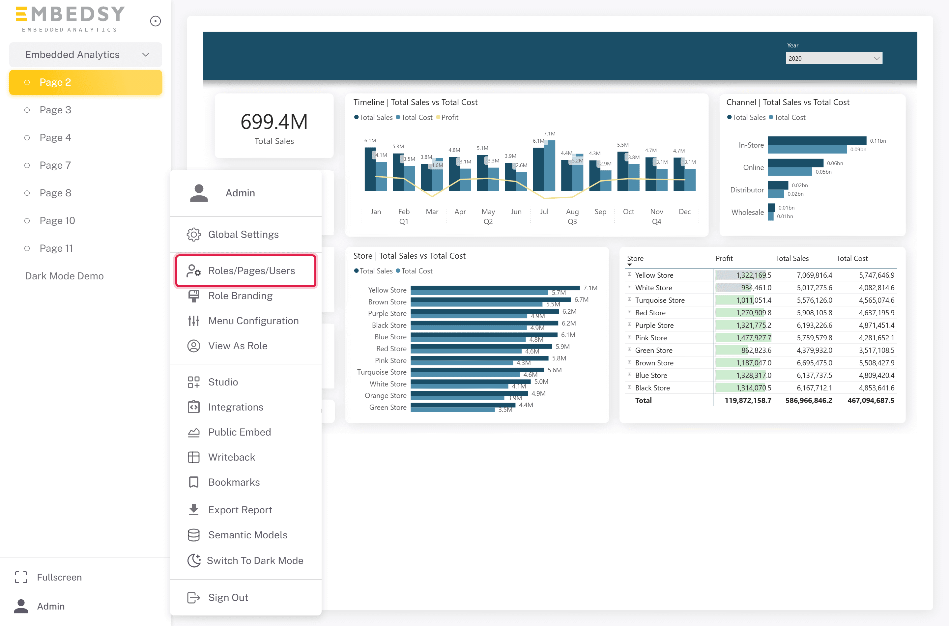Screen dimensions: 949x626
Task: Click the Writeback table icon
Action: tap(194, 457)
